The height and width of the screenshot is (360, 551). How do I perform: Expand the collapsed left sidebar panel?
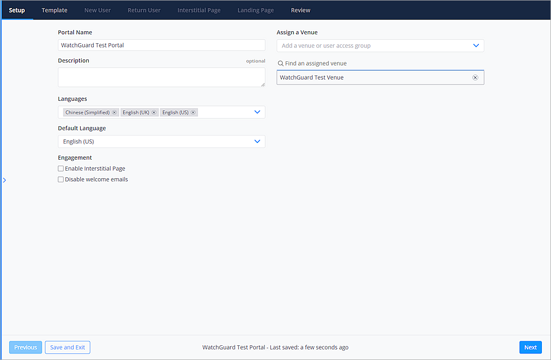pos(4,180)
